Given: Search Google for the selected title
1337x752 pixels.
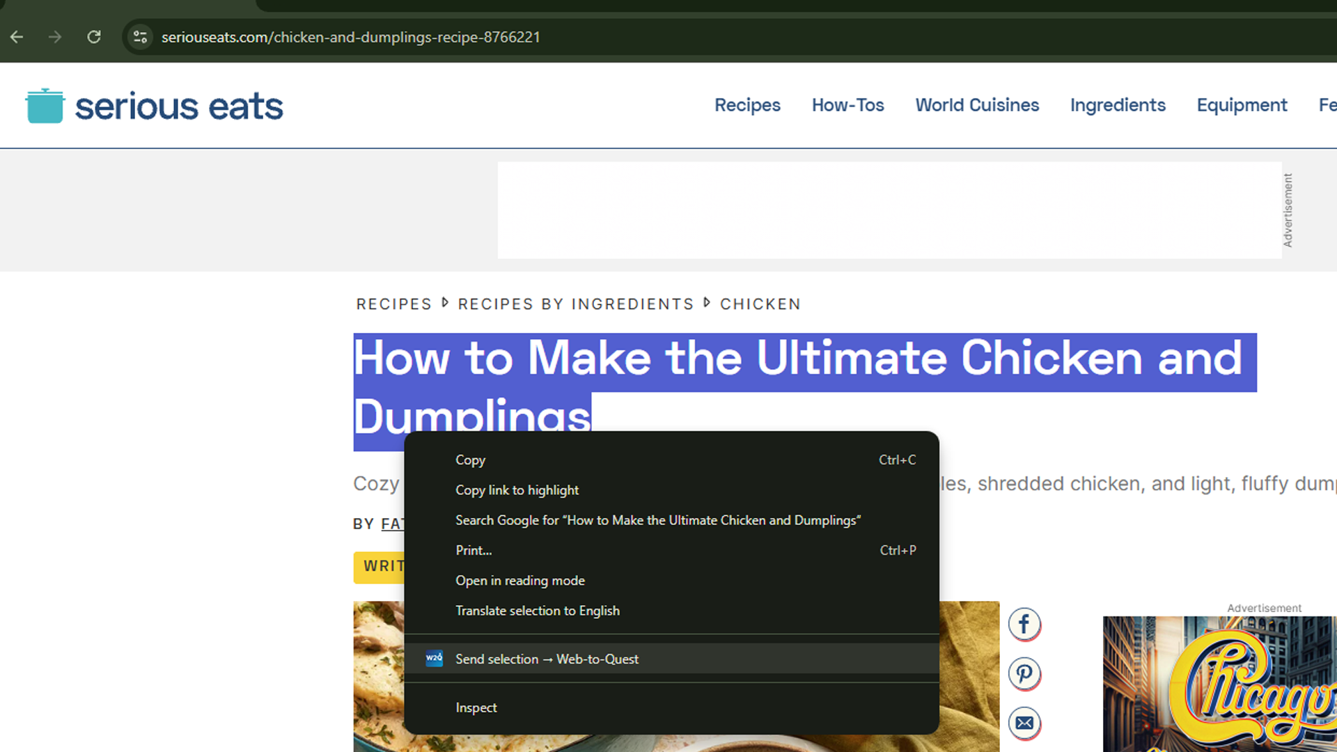Looking at the screenshot, I should [x=657, y=520].
